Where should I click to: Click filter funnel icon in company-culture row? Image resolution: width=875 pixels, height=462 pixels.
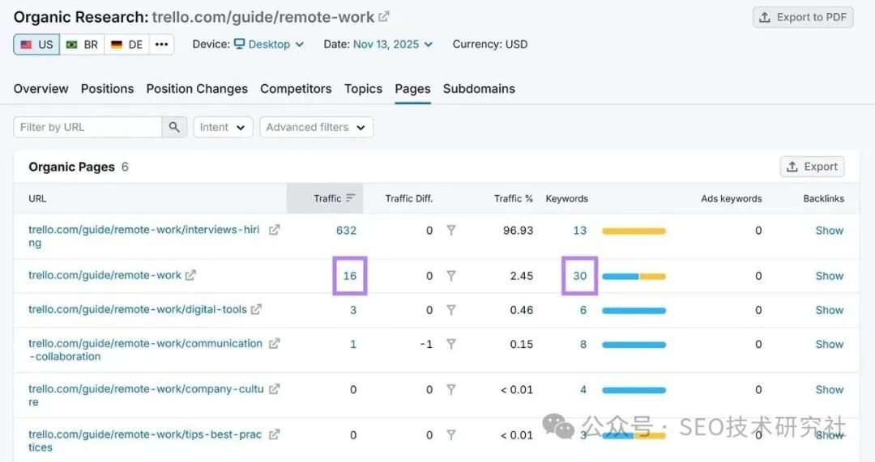tap(451, 389)
